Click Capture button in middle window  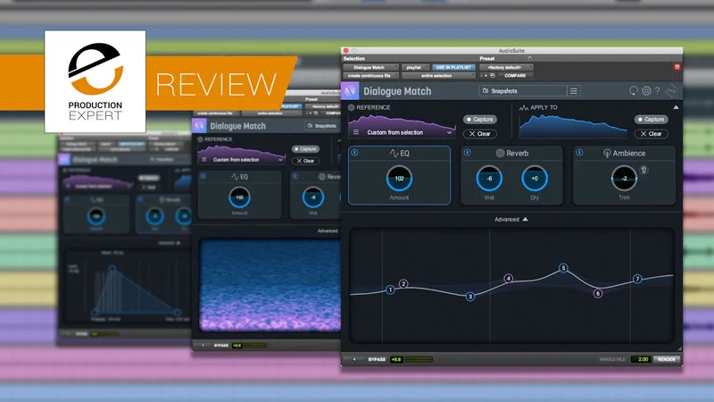305,149
